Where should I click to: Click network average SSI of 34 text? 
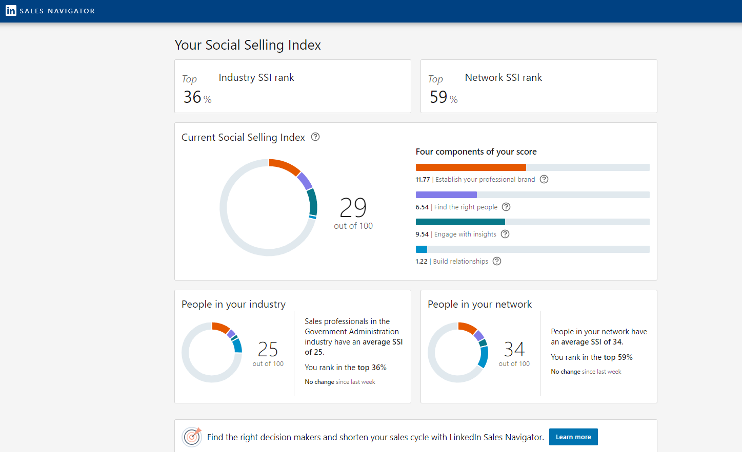[599, 337]
